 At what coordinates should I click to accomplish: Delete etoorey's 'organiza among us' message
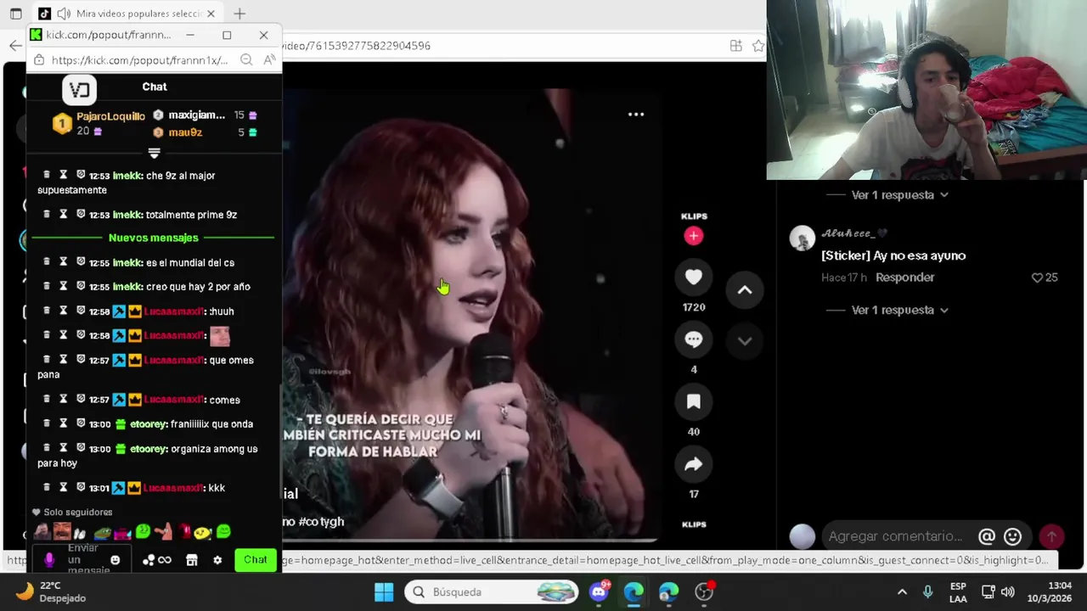click(x=47, y=448)
